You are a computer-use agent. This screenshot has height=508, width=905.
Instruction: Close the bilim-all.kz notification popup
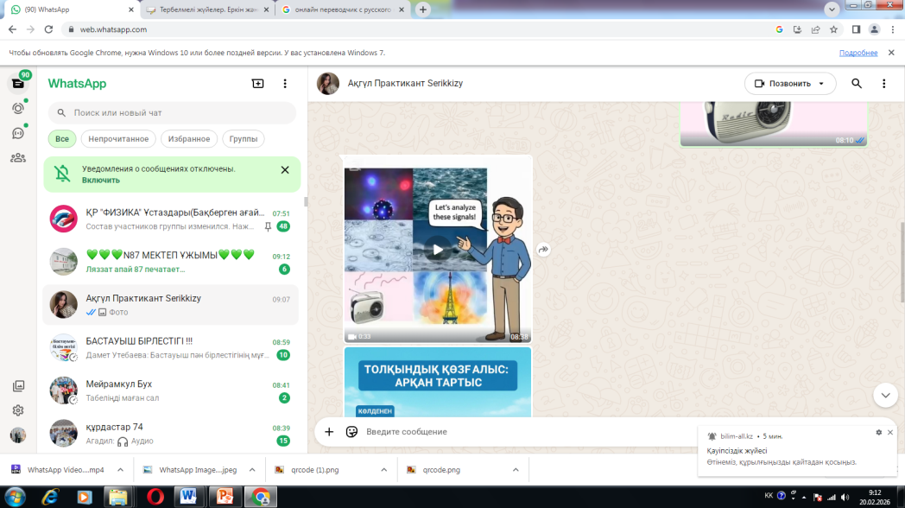(890, 432)
